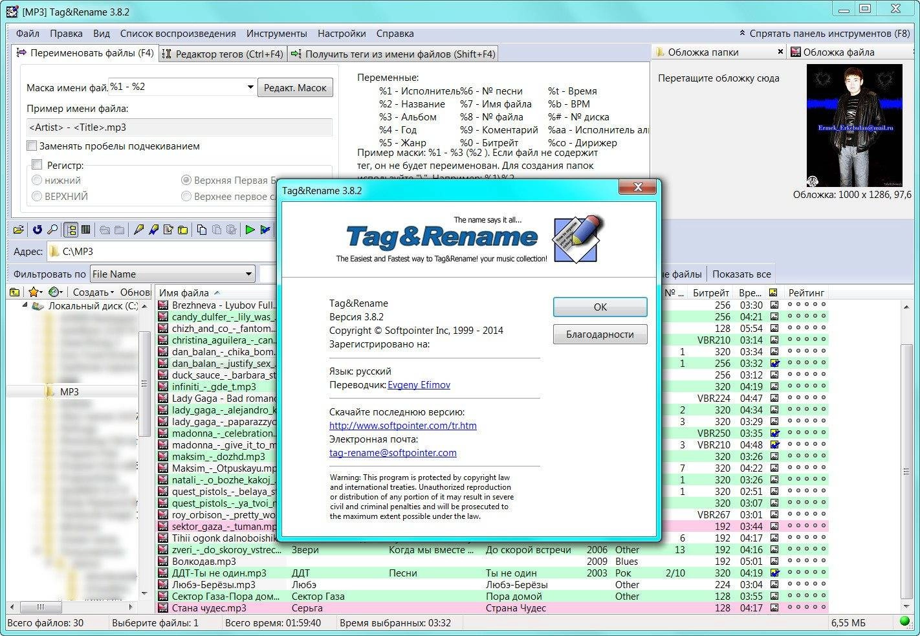Open the Список воспроизведения menu
Screen dimensions: 920x636
(178, 34)
